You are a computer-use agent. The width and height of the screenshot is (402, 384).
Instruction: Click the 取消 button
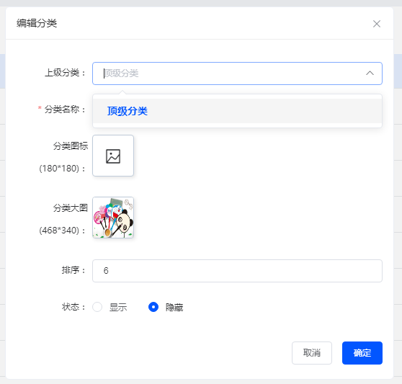click(x=312, y=353)
